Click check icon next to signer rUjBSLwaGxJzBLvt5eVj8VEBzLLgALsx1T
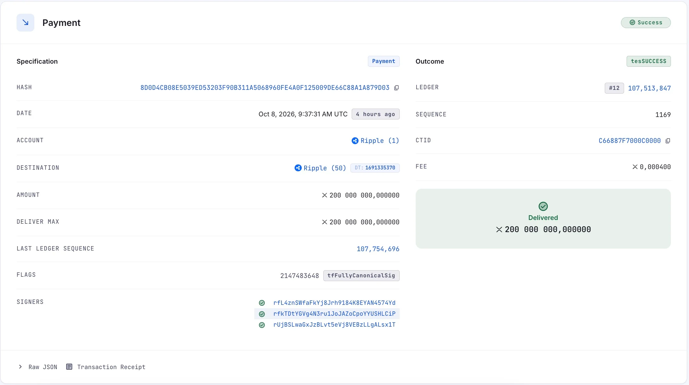The width and height of the screenshot is (689, 385). 262,325
